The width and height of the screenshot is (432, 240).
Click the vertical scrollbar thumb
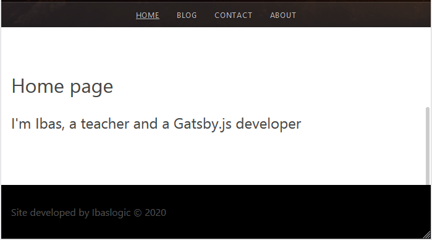[428, 145]
